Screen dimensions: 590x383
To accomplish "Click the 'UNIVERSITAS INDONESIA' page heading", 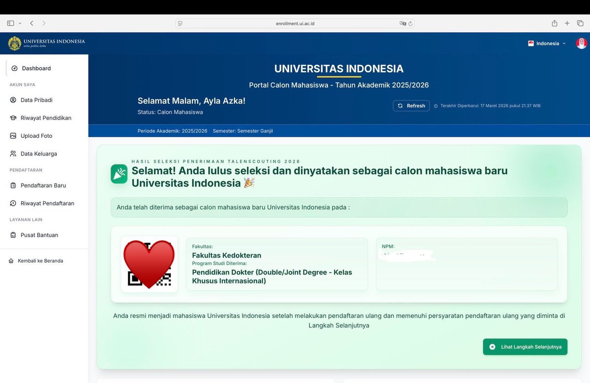I will pyautogui.click(x=339, y=69).
